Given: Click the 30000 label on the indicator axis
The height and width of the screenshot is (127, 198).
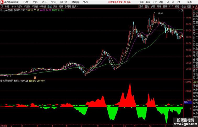Looking at the screenshot, I should pos(188,82).
